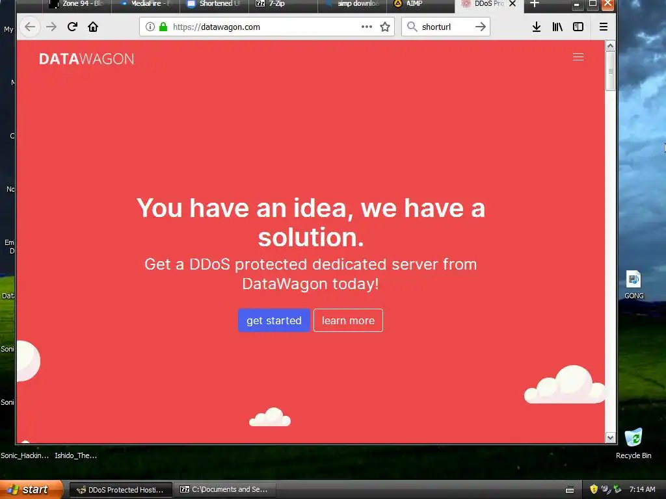
Task: Reload the datawagon.com page
Action: (72, 27)
